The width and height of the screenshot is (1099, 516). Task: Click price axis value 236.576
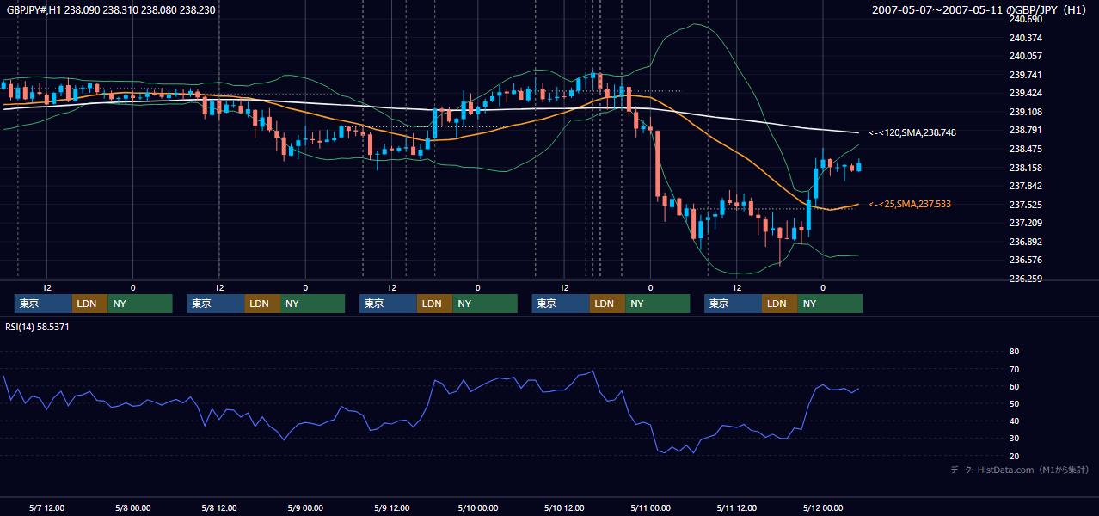click(x=1026, y=260)
